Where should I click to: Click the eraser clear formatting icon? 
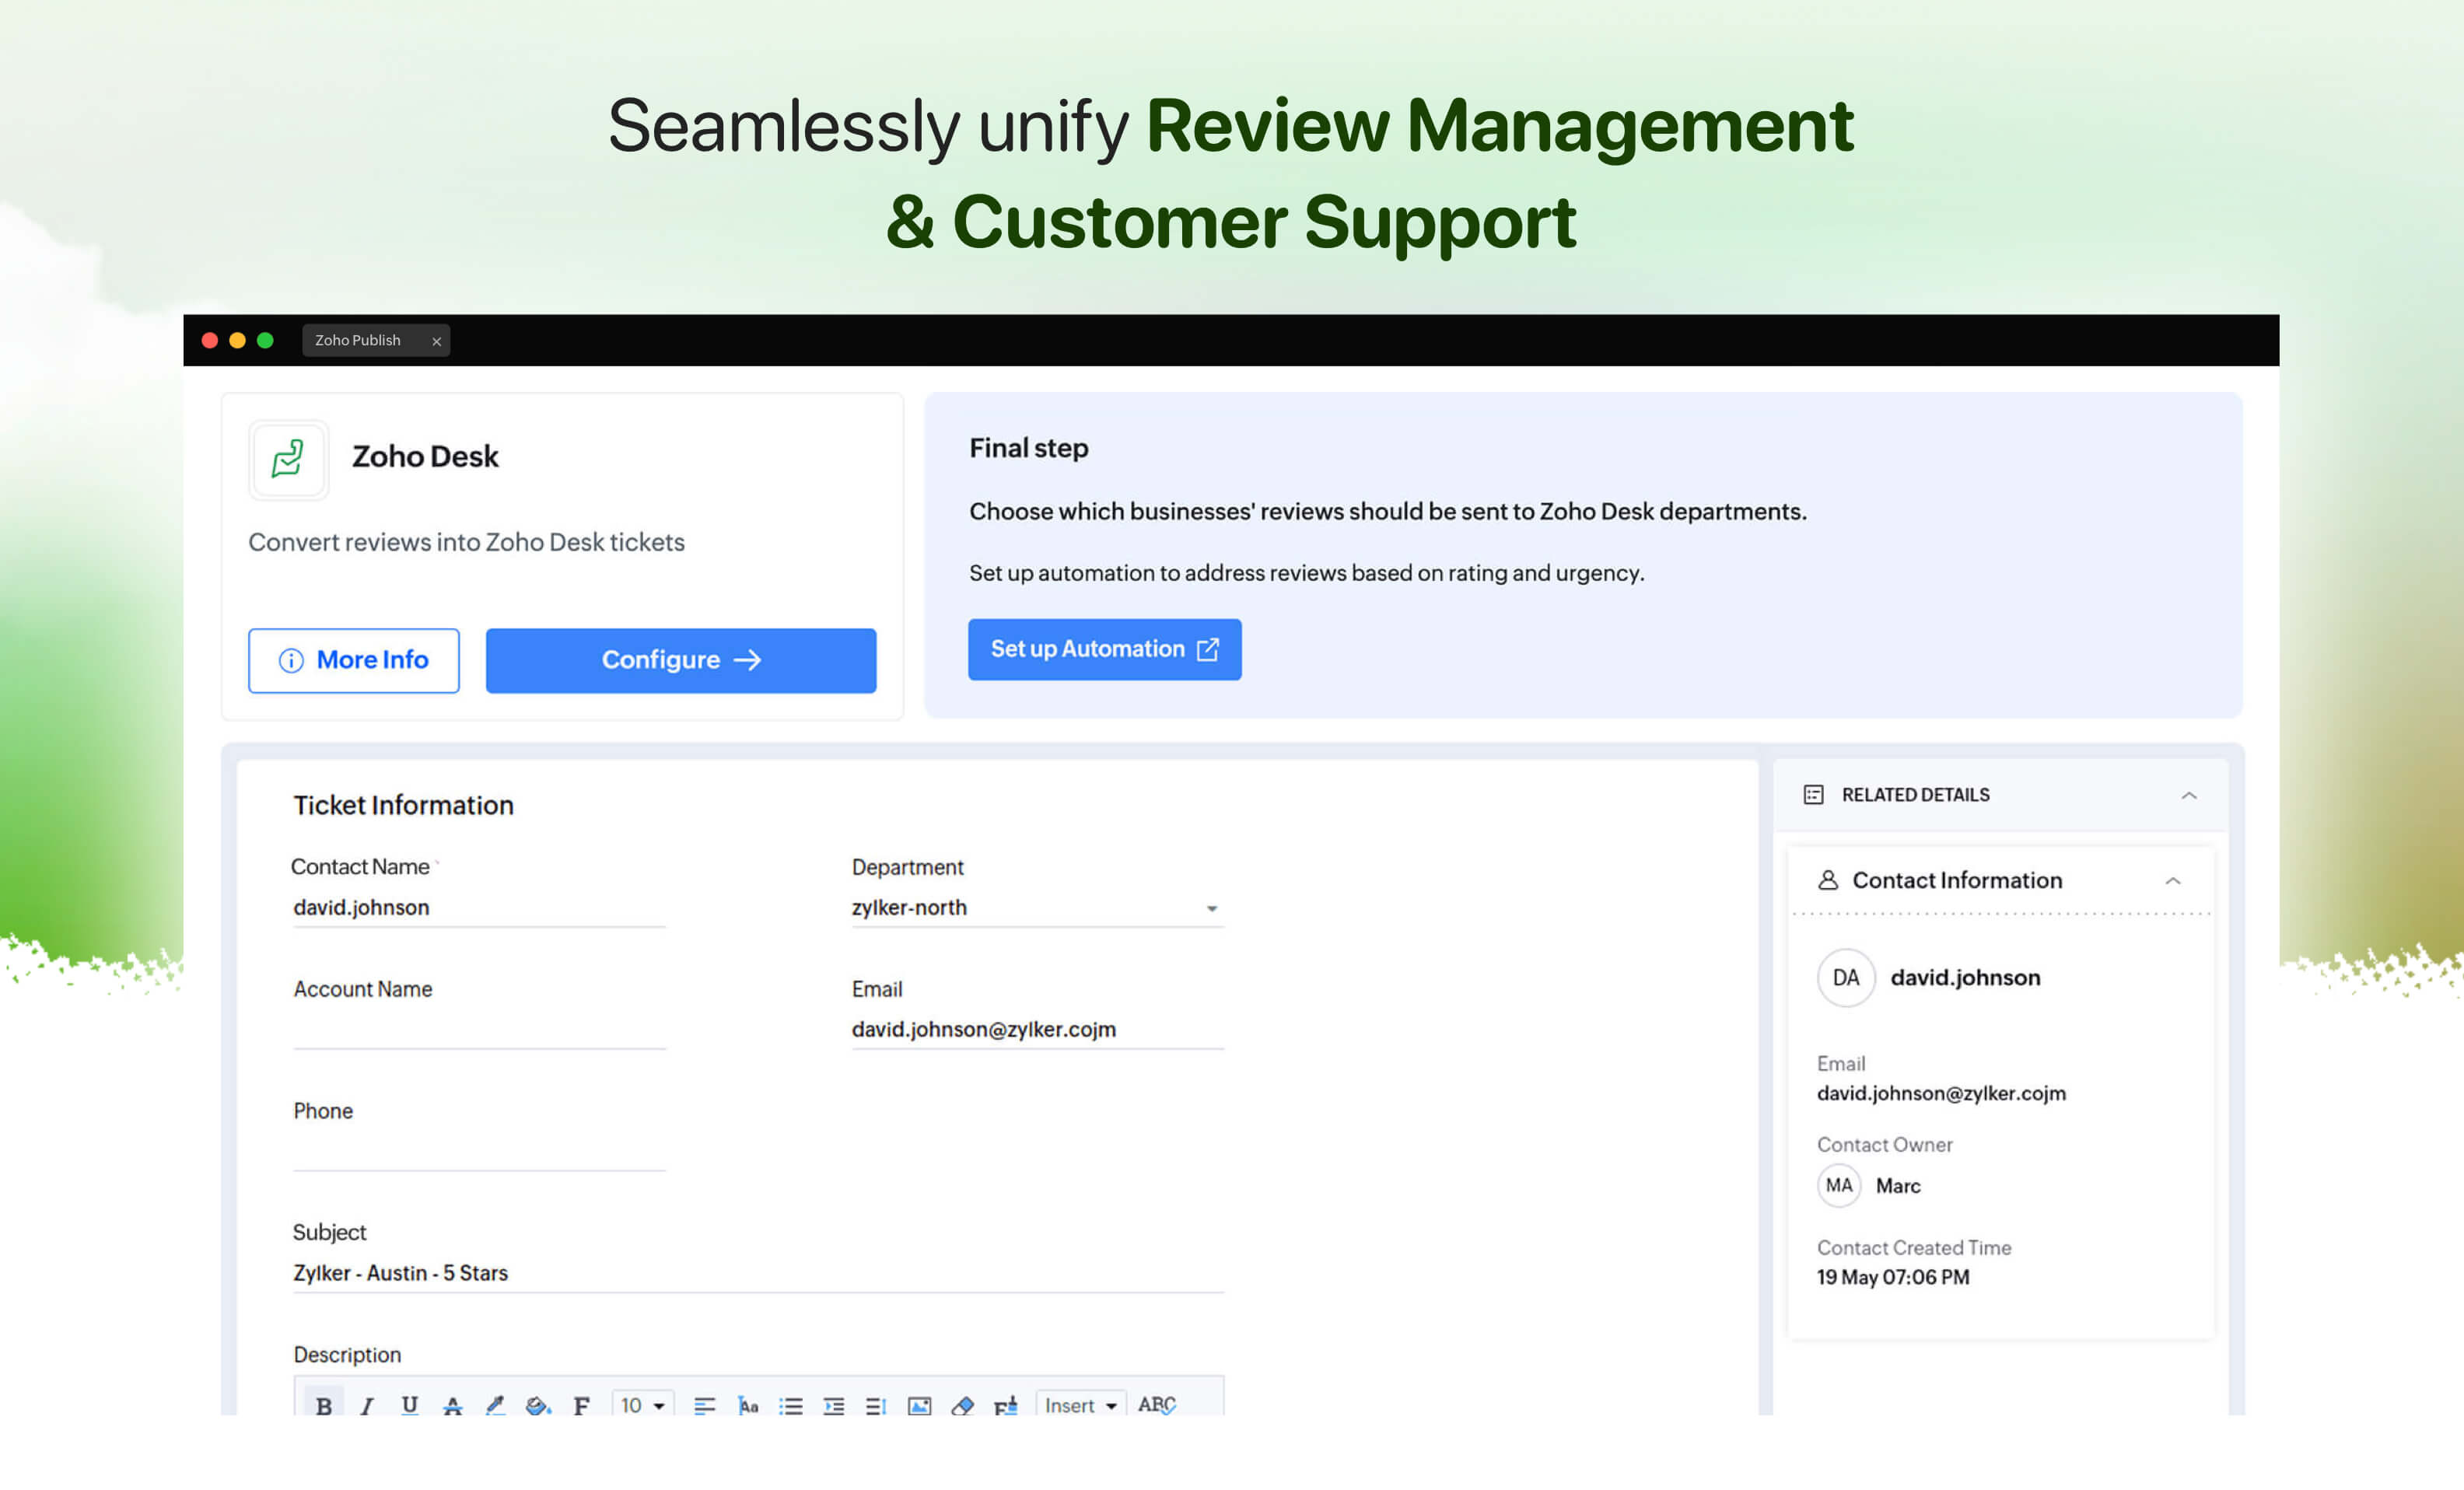point(962,1405)
